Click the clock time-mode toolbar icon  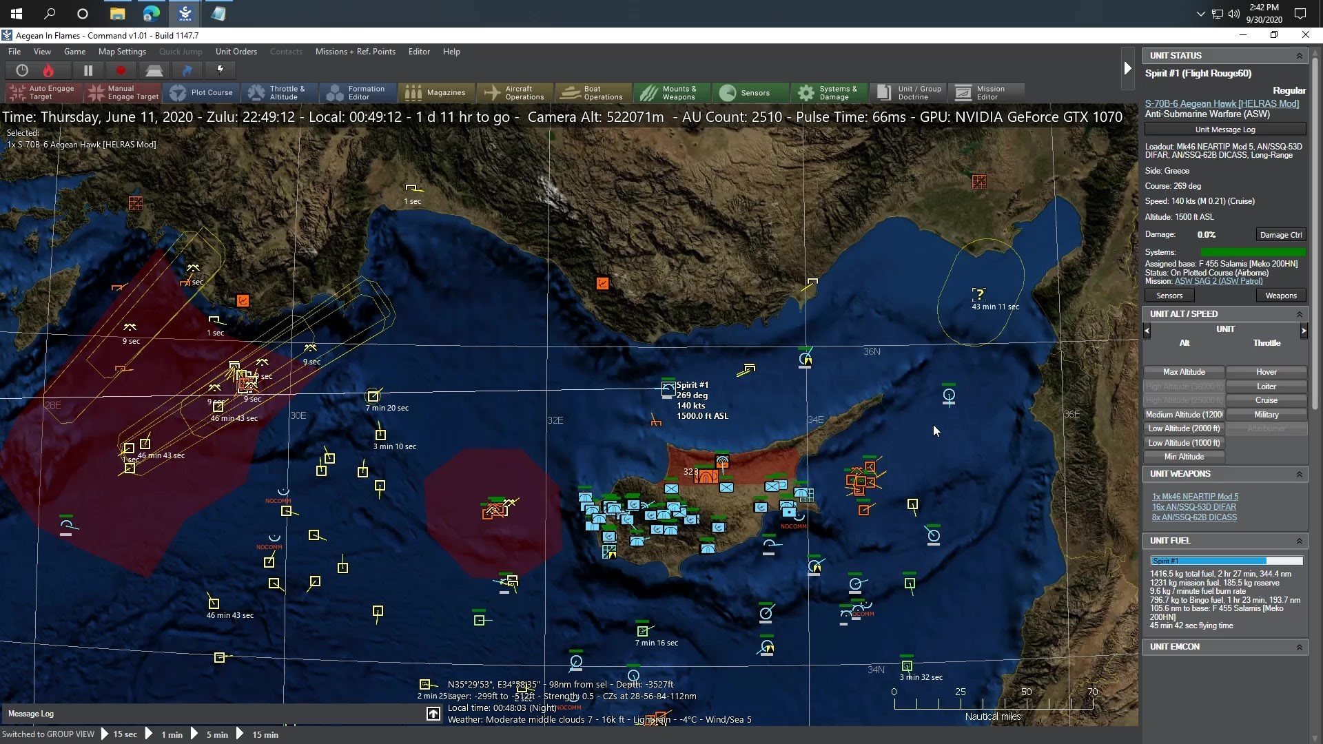(x=22, y=70)
